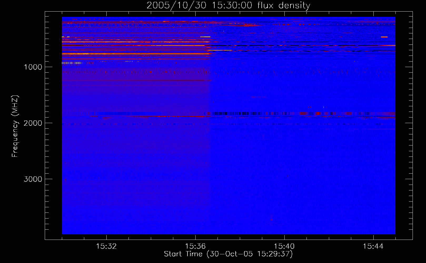426x263 pixels.
Task: Click the 15:36 time tick label
Action: click(x=195, y=246)
